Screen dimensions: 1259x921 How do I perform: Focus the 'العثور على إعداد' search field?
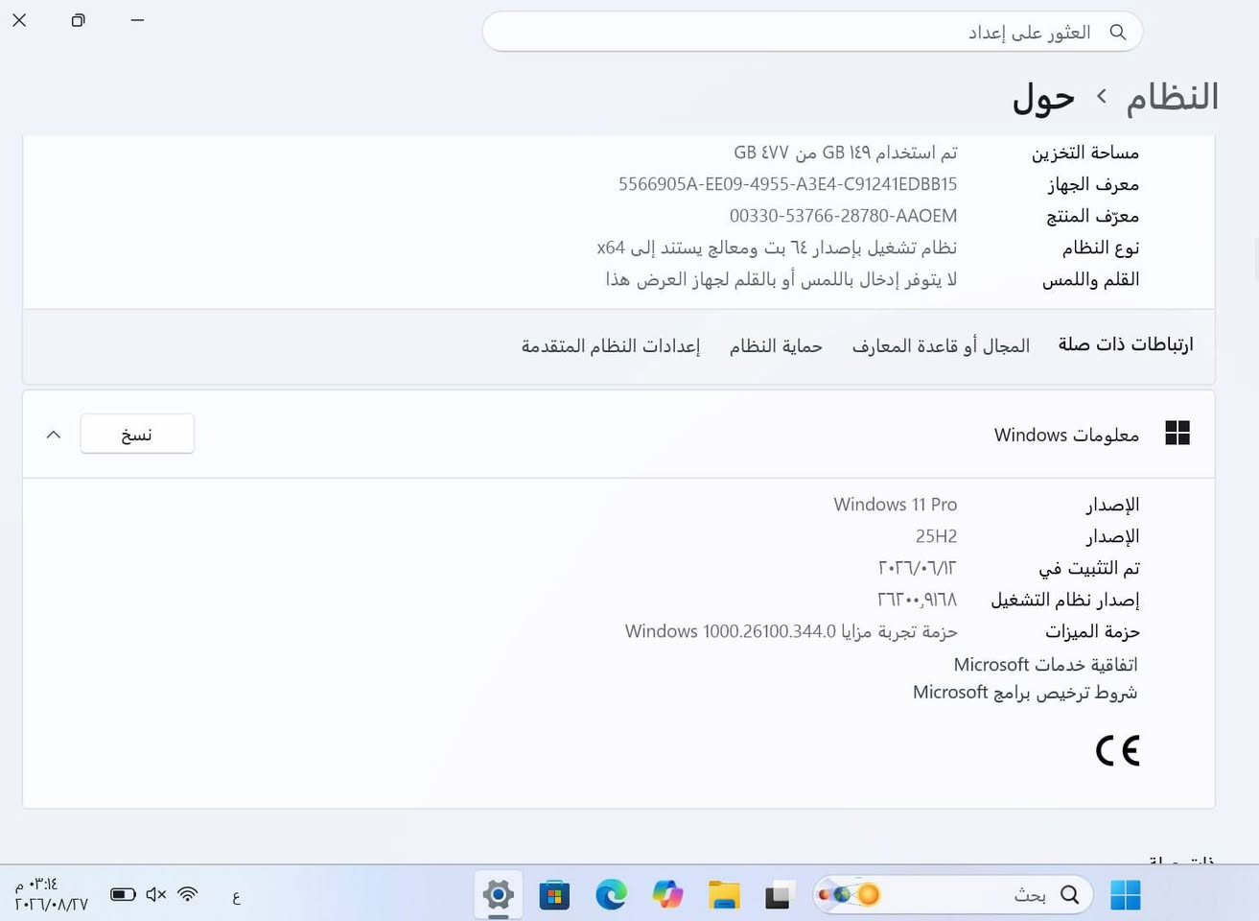[x=812, y=32]
